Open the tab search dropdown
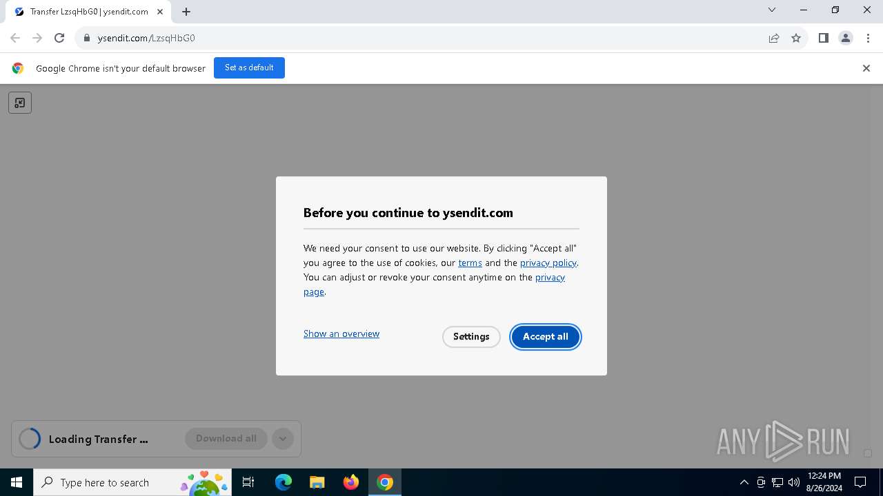883x496 pixels. point(772,10)
